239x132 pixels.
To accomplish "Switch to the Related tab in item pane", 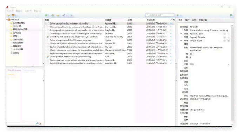I will point(203,20).
